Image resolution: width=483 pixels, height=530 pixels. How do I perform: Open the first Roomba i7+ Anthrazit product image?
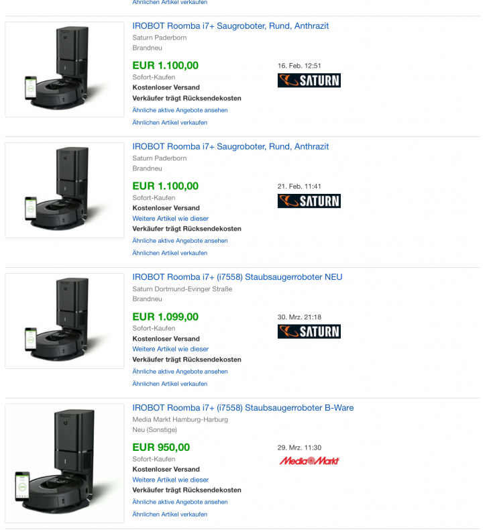[x=64, y=70]
